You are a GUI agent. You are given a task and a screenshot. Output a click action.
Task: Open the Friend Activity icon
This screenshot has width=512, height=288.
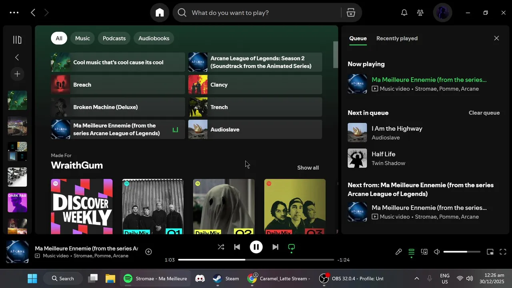click(x=420, y=13)
